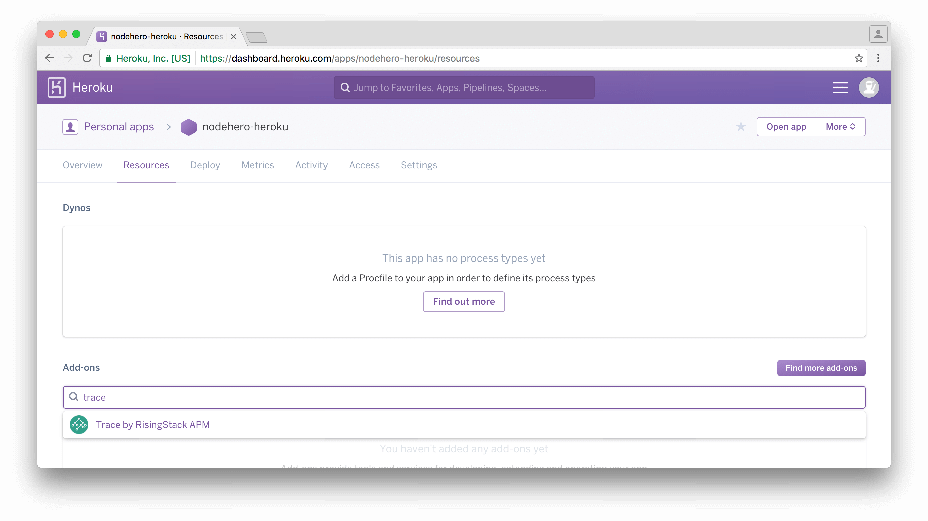Go back with browser back arrow

(50, 58)
